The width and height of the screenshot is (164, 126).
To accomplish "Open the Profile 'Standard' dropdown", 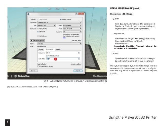I will point(59,44).
